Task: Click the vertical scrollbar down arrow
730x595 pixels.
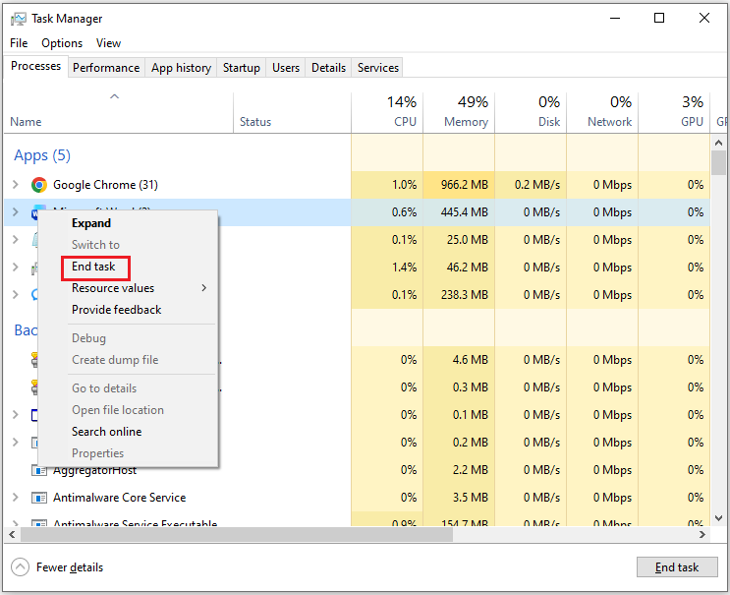Action: click(718, 518)
